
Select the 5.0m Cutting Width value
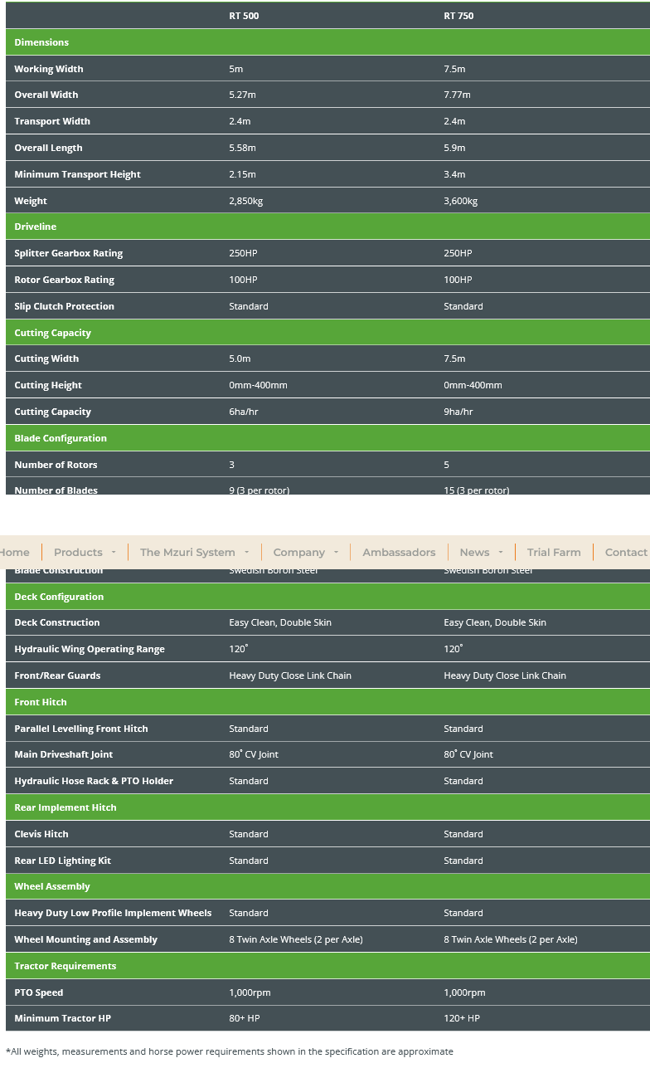(x=240, y=358)
